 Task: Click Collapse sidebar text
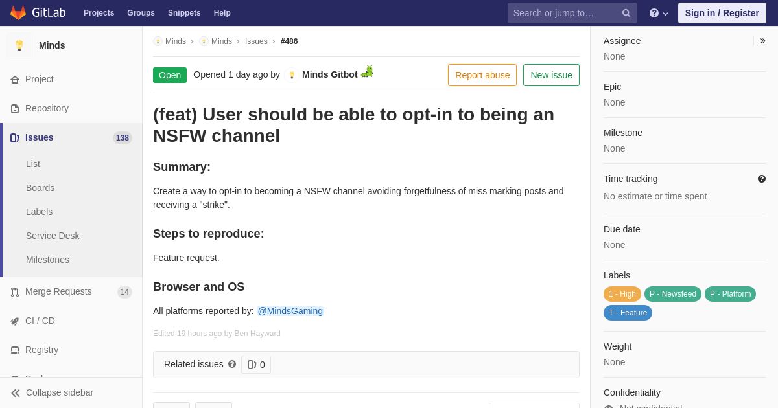60,392
